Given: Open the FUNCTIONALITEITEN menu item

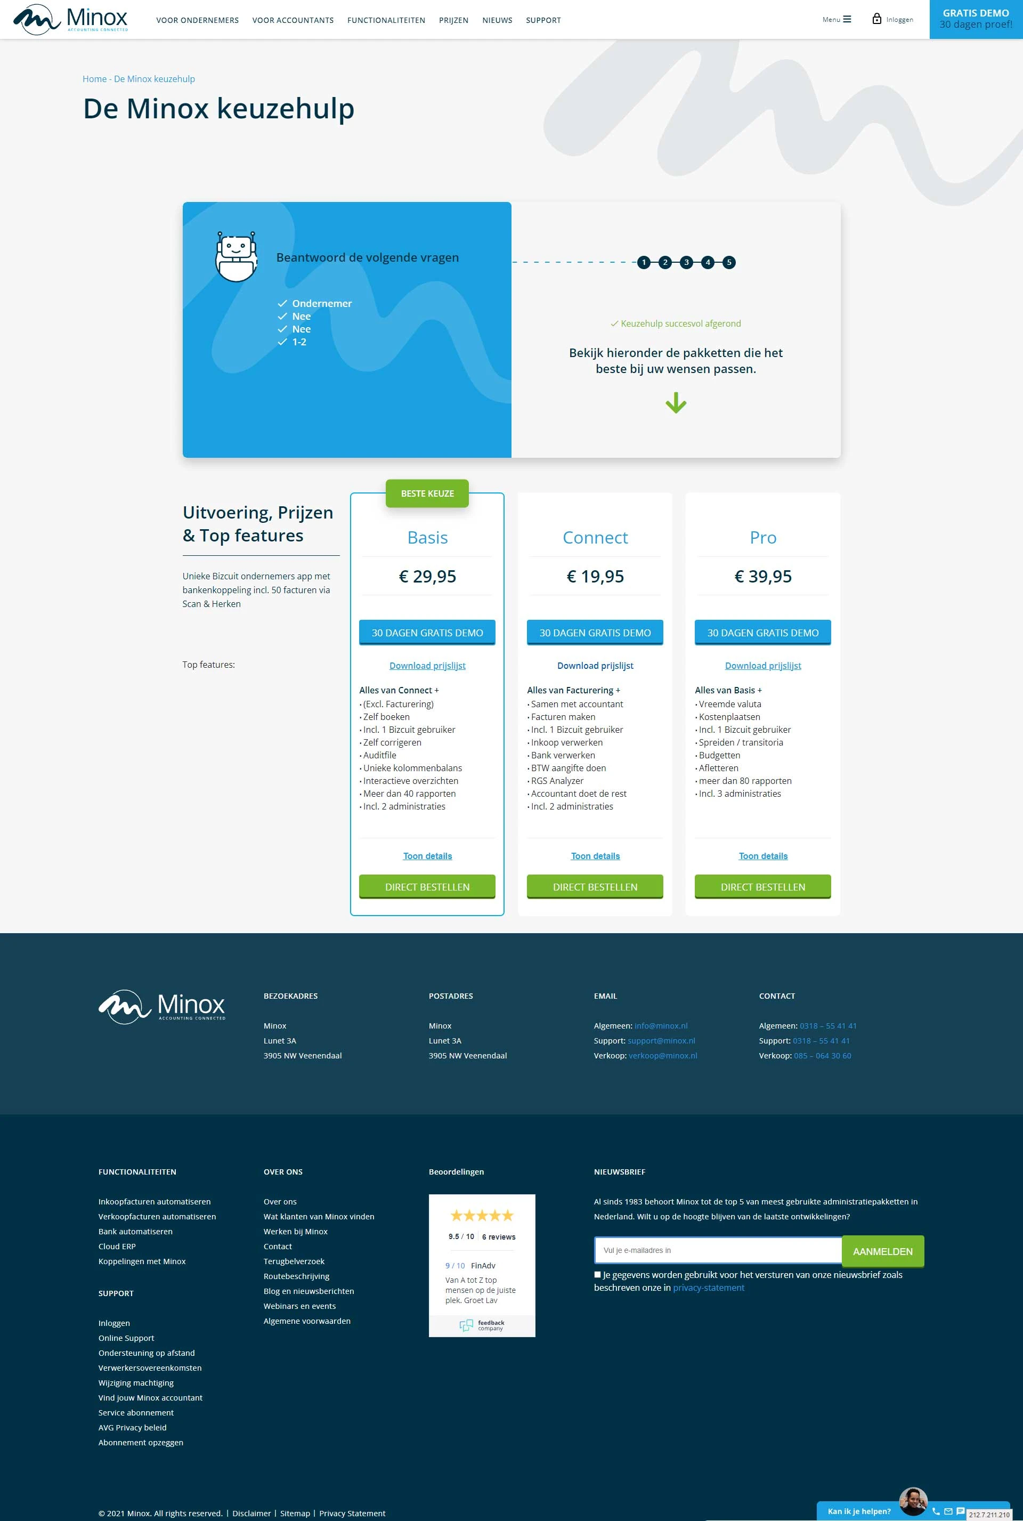Looking at the screenshot, I should tap(386, 19).
